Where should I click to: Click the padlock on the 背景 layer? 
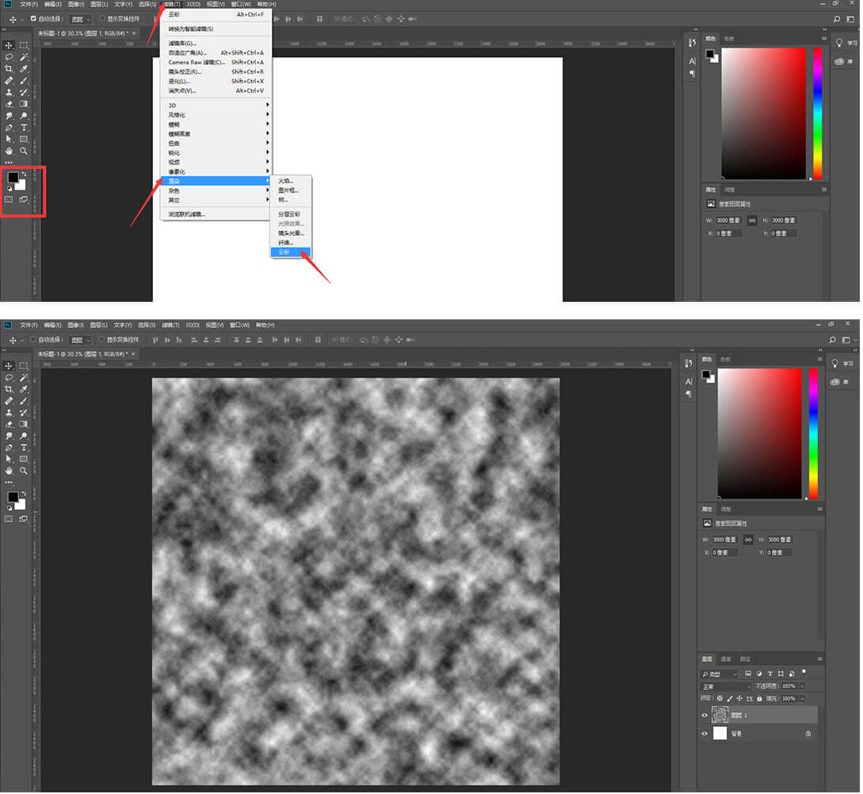(808, 734)
